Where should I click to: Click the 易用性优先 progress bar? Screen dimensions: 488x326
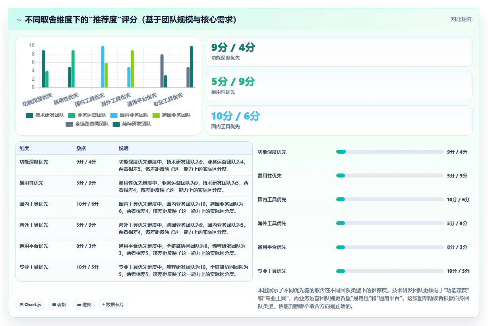pos(390,176)
